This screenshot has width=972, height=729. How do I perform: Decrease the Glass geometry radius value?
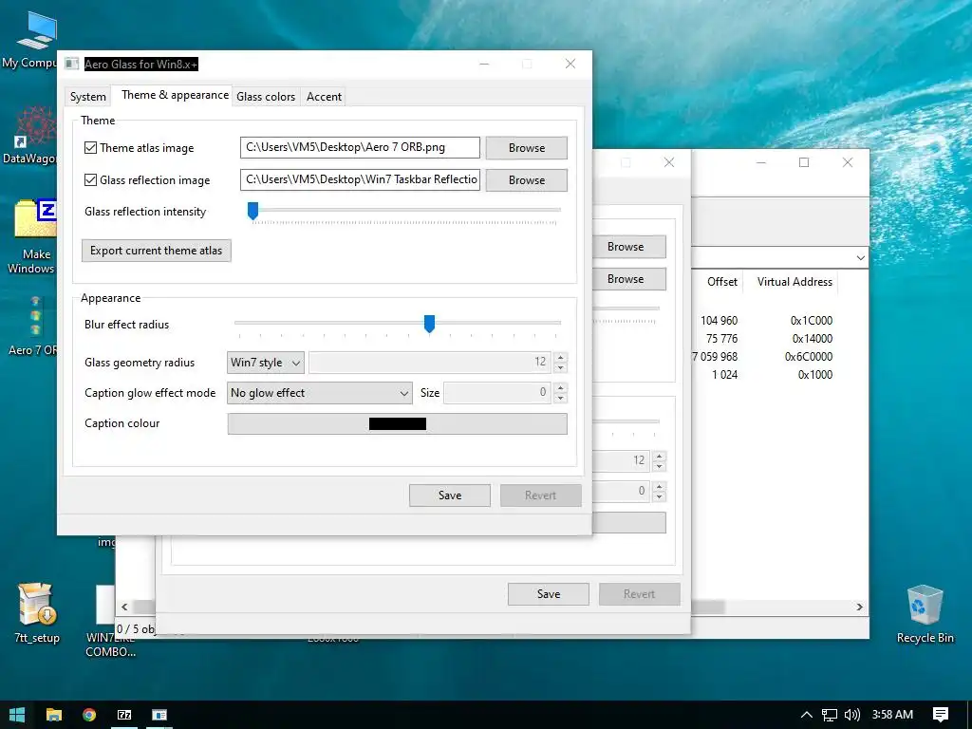[560, 367]
